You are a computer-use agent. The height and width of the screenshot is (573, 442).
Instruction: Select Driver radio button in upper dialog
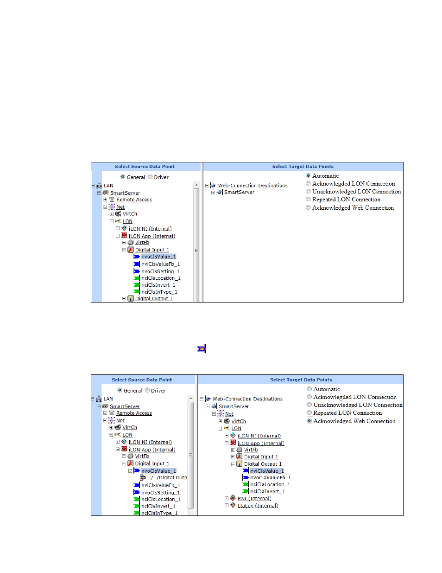click(x=150, y=177)
